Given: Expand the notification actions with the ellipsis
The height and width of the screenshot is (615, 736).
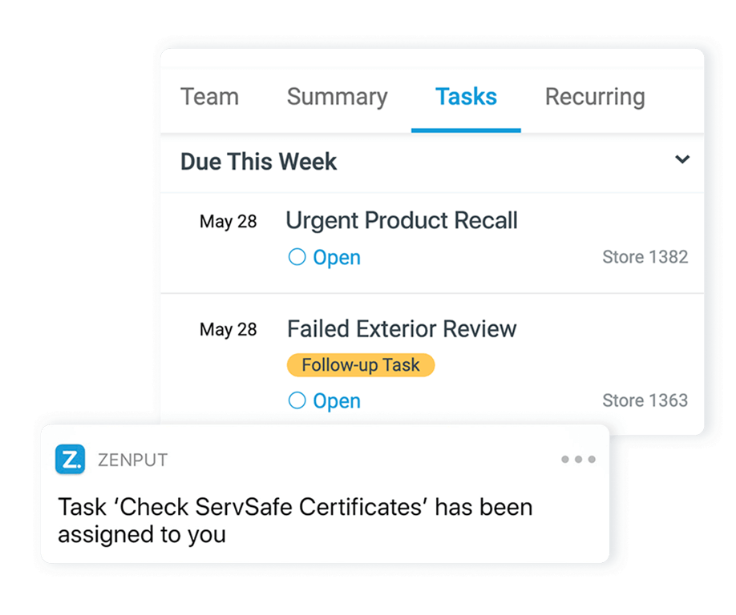Looking at the screenshot, I should 578,459.
